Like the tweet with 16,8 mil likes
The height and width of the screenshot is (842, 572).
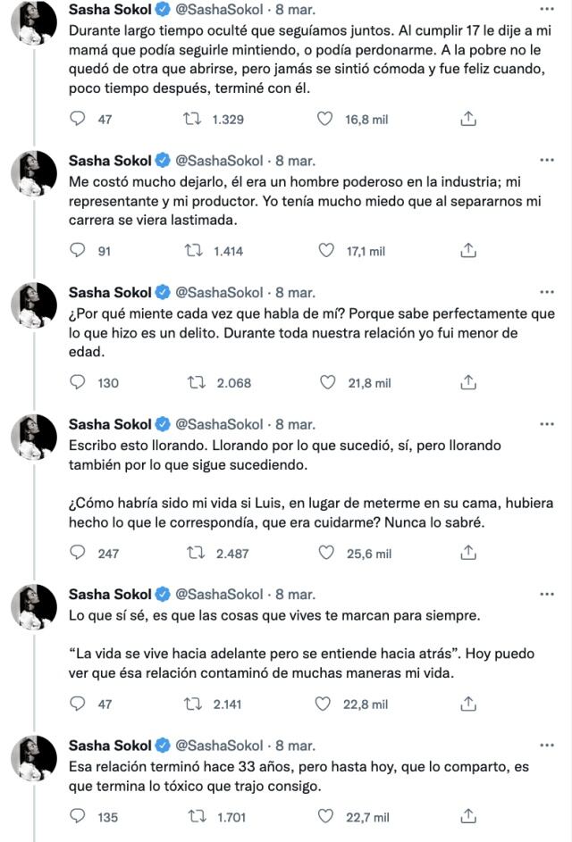[x=326, y=119]
